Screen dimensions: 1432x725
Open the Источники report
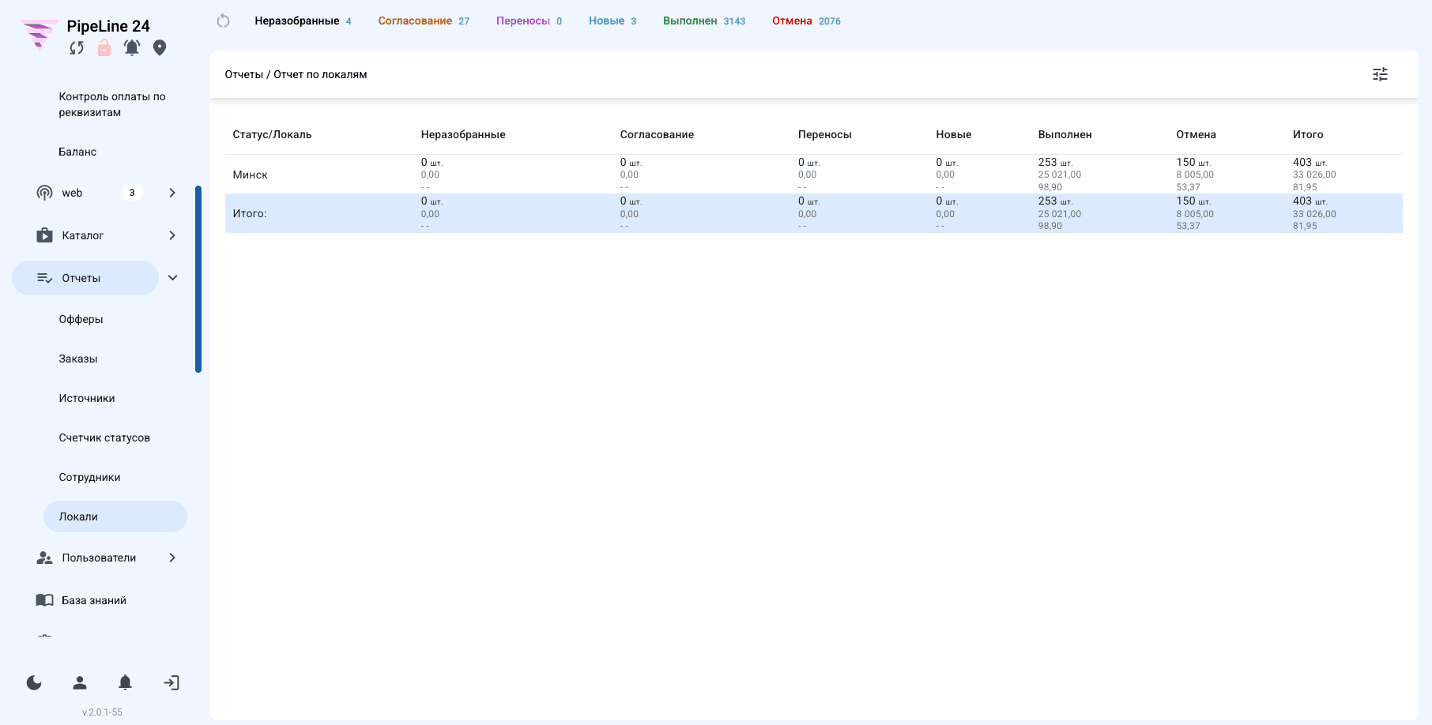[x=87, y=398]
